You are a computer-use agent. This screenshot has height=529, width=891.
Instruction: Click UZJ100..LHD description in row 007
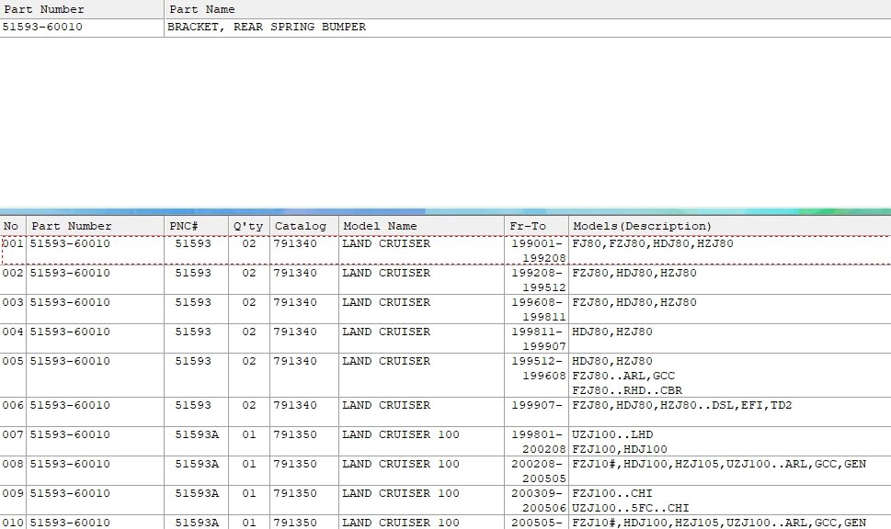click(612, 434)
